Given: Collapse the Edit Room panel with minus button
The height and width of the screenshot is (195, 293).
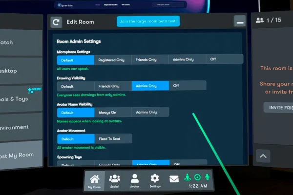Looking at the screenshot, I should point(239,21).
